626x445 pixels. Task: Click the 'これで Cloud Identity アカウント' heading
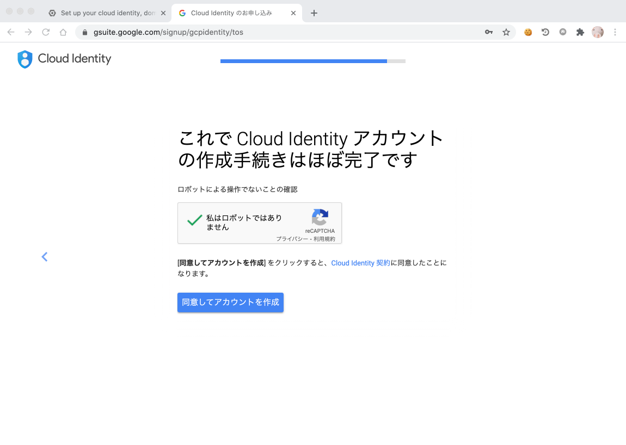(311, 139)
